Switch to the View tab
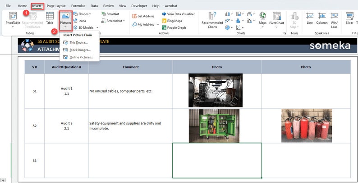 click(x=123, y=6)
